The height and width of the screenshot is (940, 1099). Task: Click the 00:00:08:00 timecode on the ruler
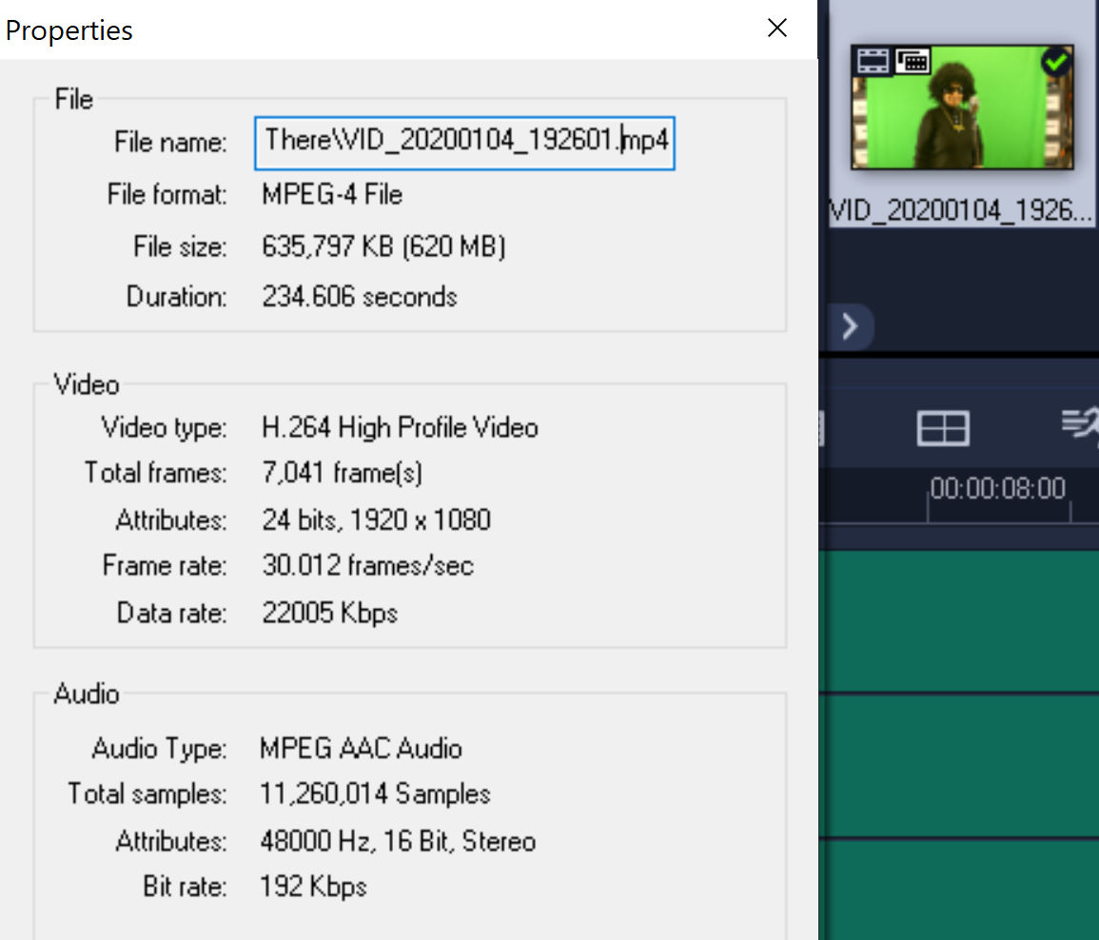pos(997,488)
